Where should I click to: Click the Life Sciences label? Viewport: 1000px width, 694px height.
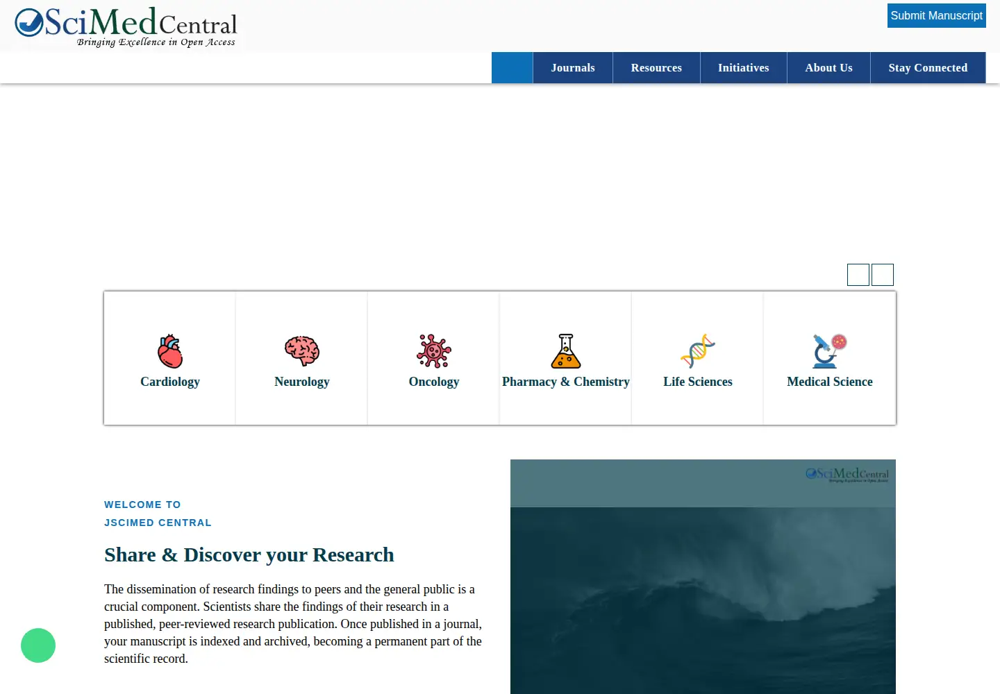click(698, 382)
